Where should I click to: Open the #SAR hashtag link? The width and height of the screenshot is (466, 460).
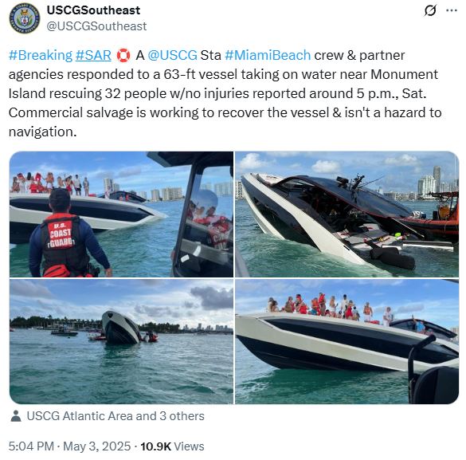pyautogui.click(x=93, y=55)
